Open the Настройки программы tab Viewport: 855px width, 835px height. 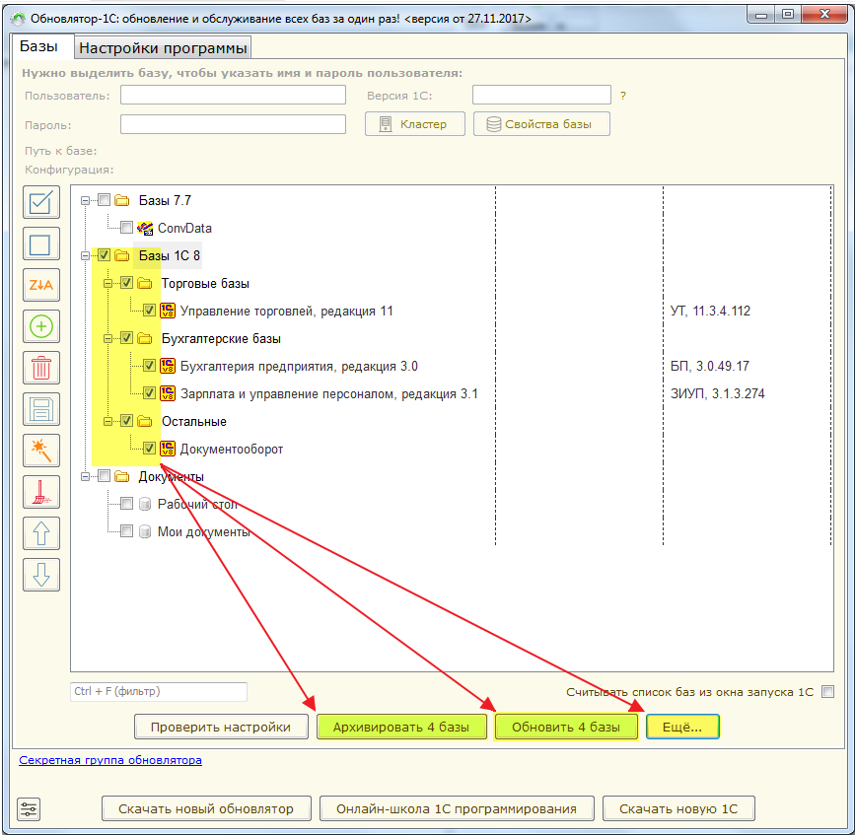(x=163, y=48)
